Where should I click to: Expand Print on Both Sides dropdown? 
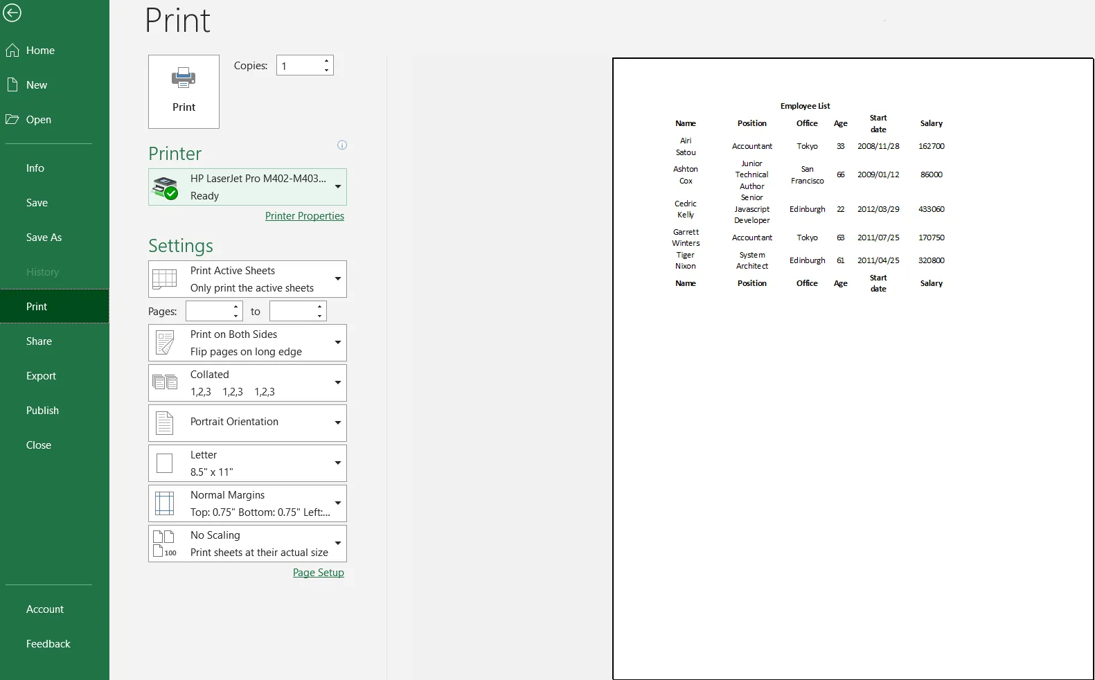[338, 343]
